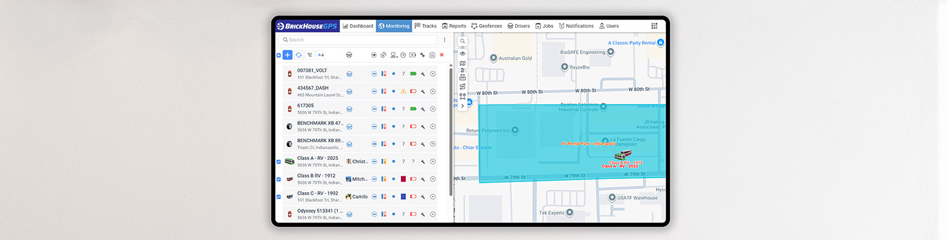Toggle the select-all units checkbox
Viewport: 947px width, 240px height.
pyautogui.click(x=278, y=55)
